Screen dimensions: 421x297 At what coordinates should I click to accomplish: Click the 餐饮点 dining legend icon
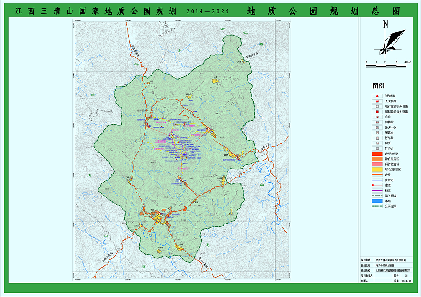coord(377,133)
